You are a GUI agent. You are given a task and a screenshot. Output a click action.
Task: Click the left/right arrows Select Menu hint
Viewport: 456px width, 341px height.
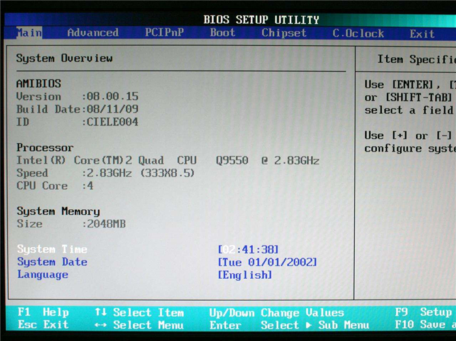139,325
